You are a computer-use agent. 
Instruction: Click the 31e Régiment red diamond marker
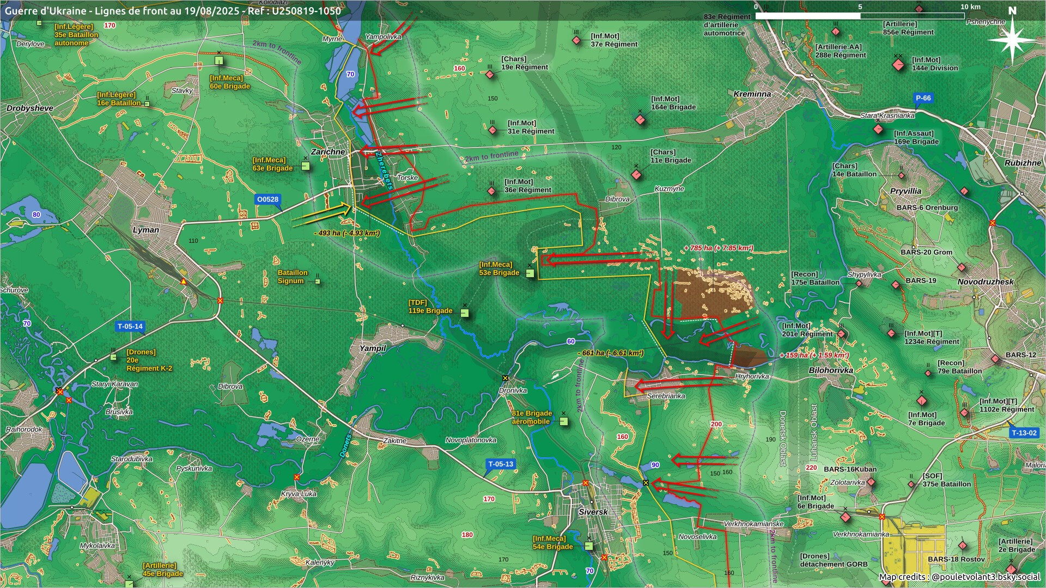492,130
